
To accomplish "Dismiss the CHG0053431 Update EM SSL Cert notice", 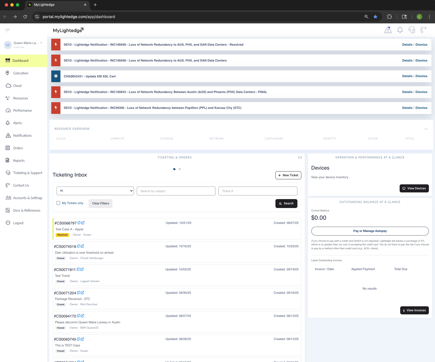I will (421, 76).
